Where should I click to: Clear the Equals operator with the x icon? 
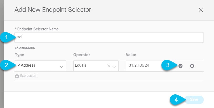(x=109, y=66)
